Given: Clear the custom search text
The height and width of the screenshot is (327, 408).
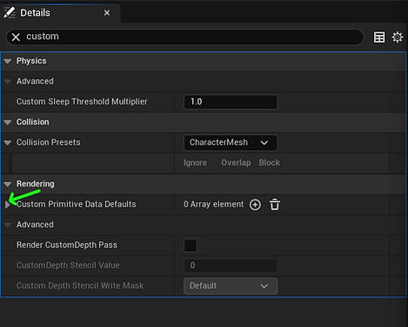Looking at the screenshot, I should (16, 37).
